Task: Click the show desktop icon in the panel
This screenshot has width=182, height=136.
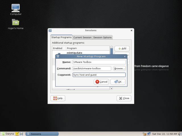Action: click(x=21, y=134)
